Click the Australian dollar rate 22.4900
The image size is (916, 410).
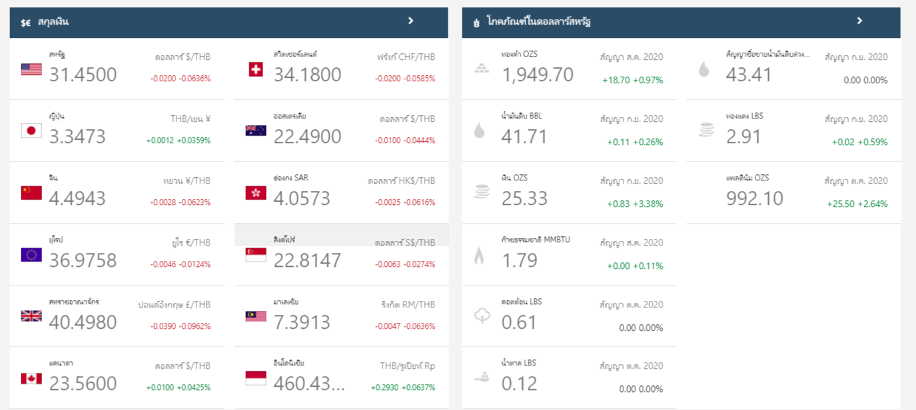tap(308, 136)
